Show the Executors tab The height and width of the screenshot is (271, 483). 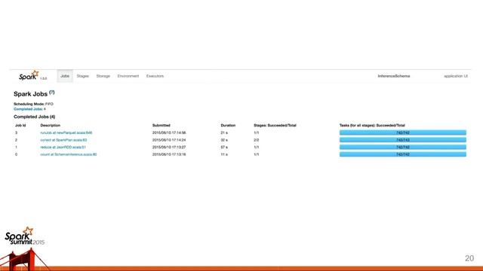coord(155,76)
